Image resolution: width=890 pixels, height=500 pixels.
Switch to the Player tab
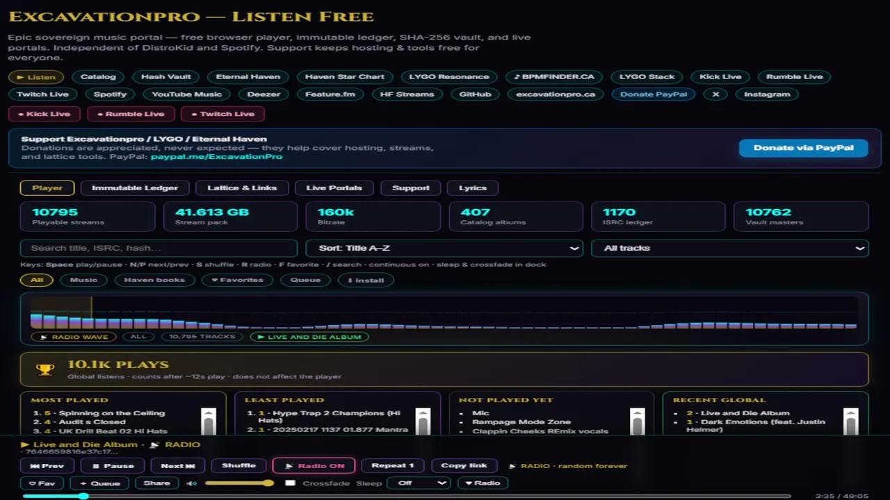[x=47, y=188]
